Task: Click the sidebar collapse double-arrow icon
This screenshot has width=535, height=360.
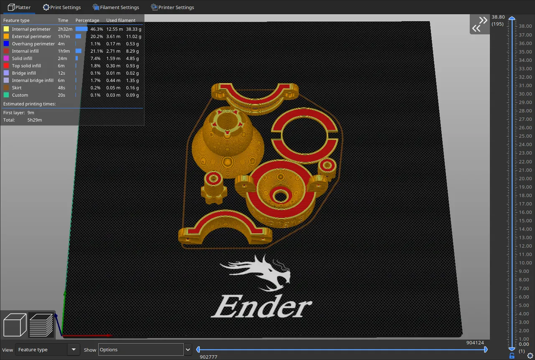Action: (x=479, y=24)
